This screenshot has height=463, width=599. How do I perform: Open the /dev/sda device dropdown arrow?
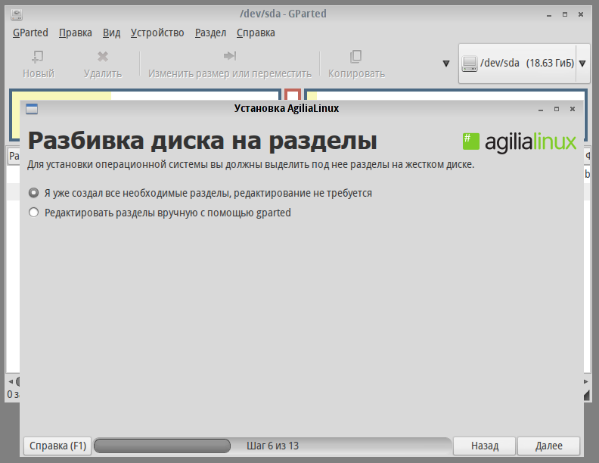582,64
